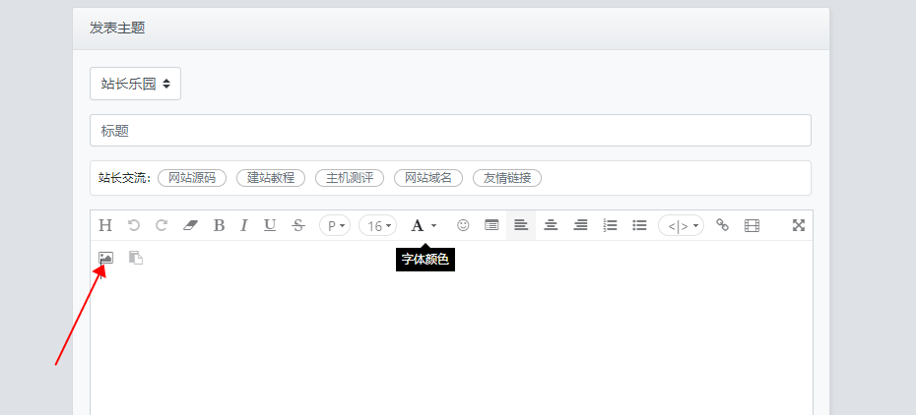The height and width of the screenshot is (415, 916).
Task: Insert an unordered bullet list
Action: 639,225
